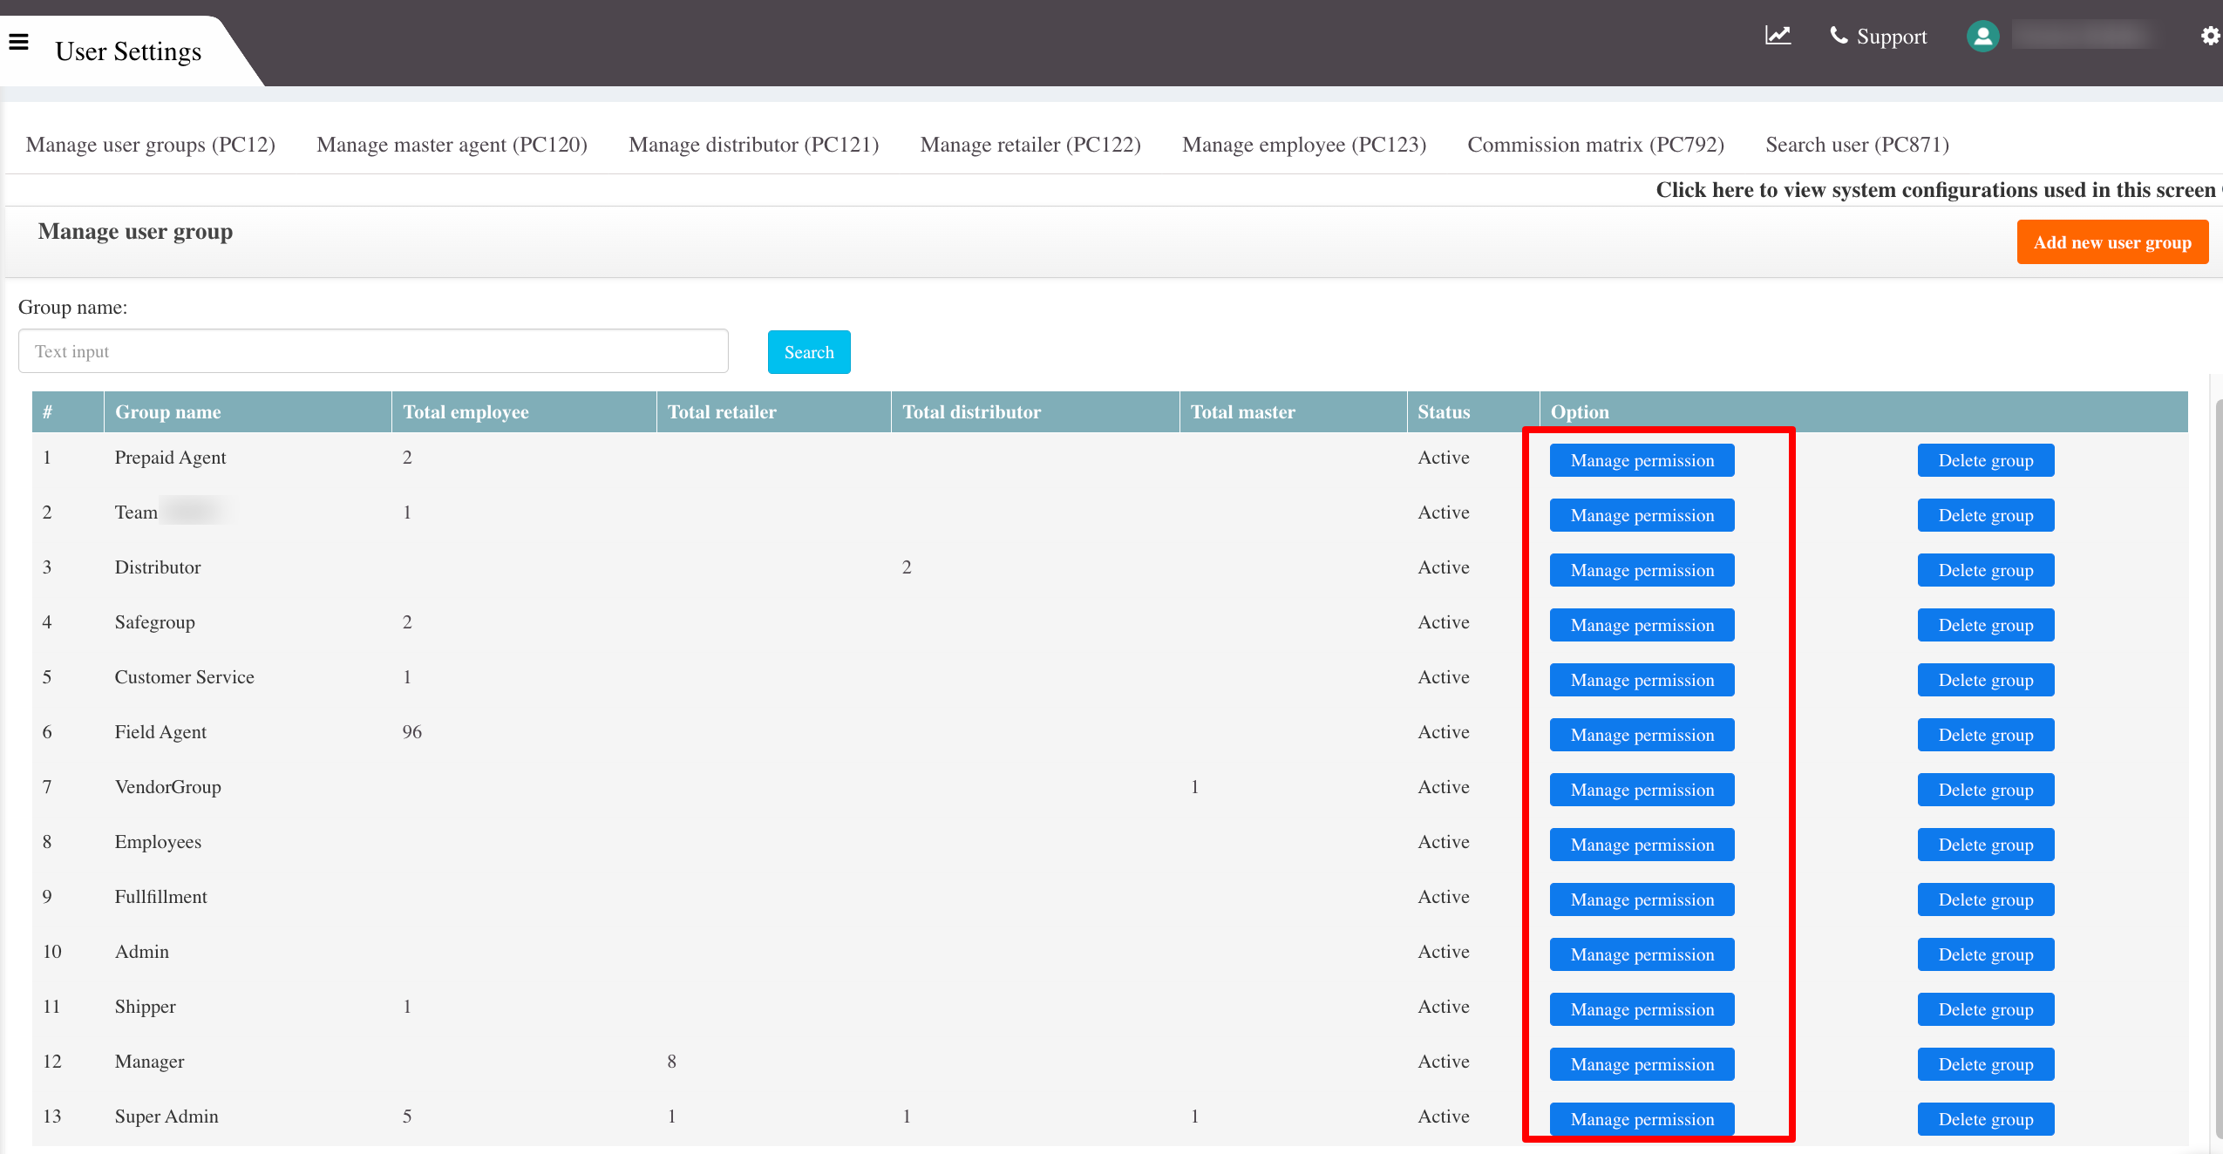The height and width of the screenshot is (1154, 2223).
Task: Manage permission for Admin group
Action: pyautogui.click(x=1642, y=954)
